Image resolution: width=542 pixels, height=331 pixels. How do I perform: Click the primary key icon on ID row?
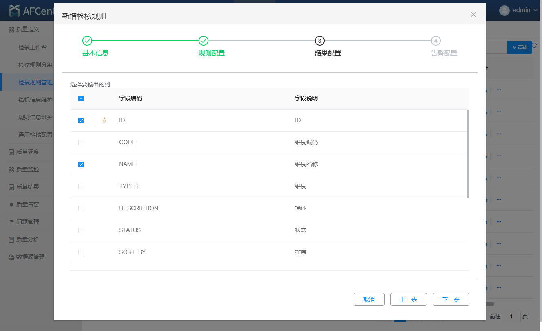[104, 120]
